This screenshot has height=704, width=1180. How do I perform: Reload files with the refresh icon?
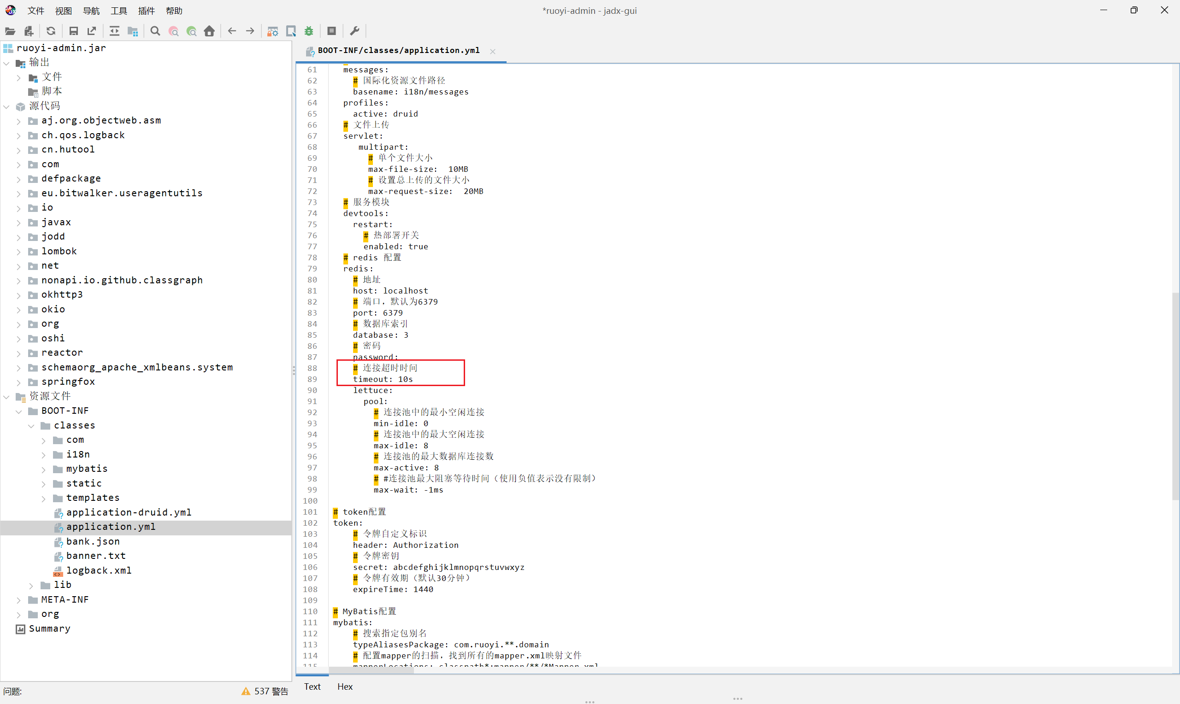pos(51,31)
